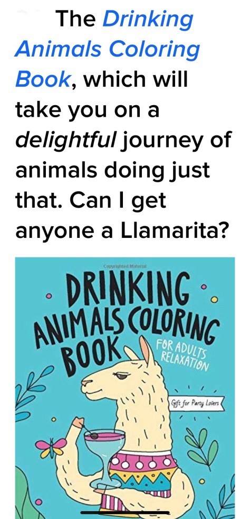Tap "Animals Coloring" in the blue hyperlink
250x519 pixels.
pyautogui.click(x=108, y=50)
